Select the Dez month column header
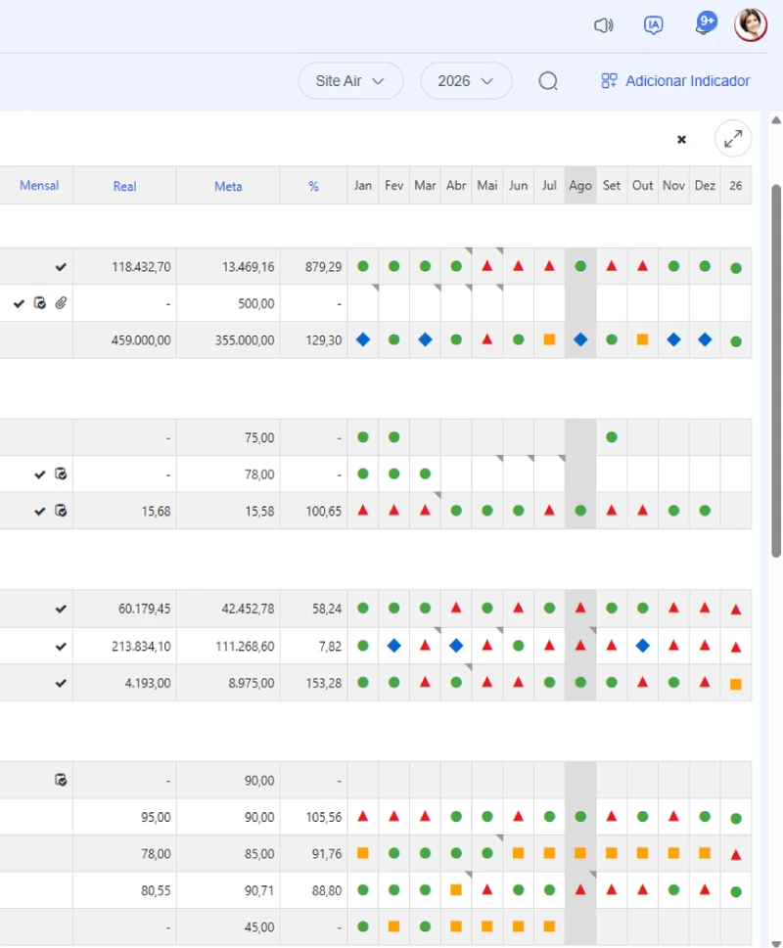The width and height of the screenshot is (783, 948). pyautogui.click(x=705, y=186)
